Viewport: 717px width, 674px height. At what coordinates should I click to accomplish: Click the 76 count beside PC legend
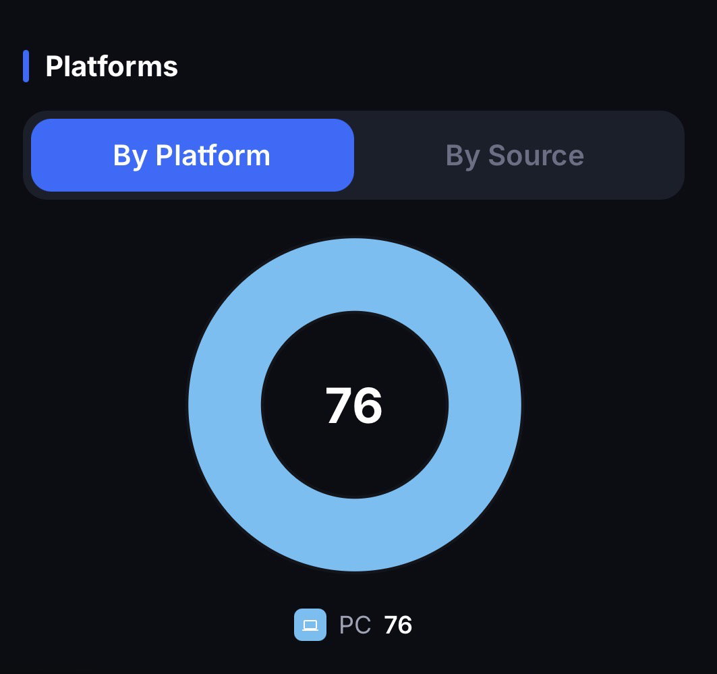[x=398, y=625]
